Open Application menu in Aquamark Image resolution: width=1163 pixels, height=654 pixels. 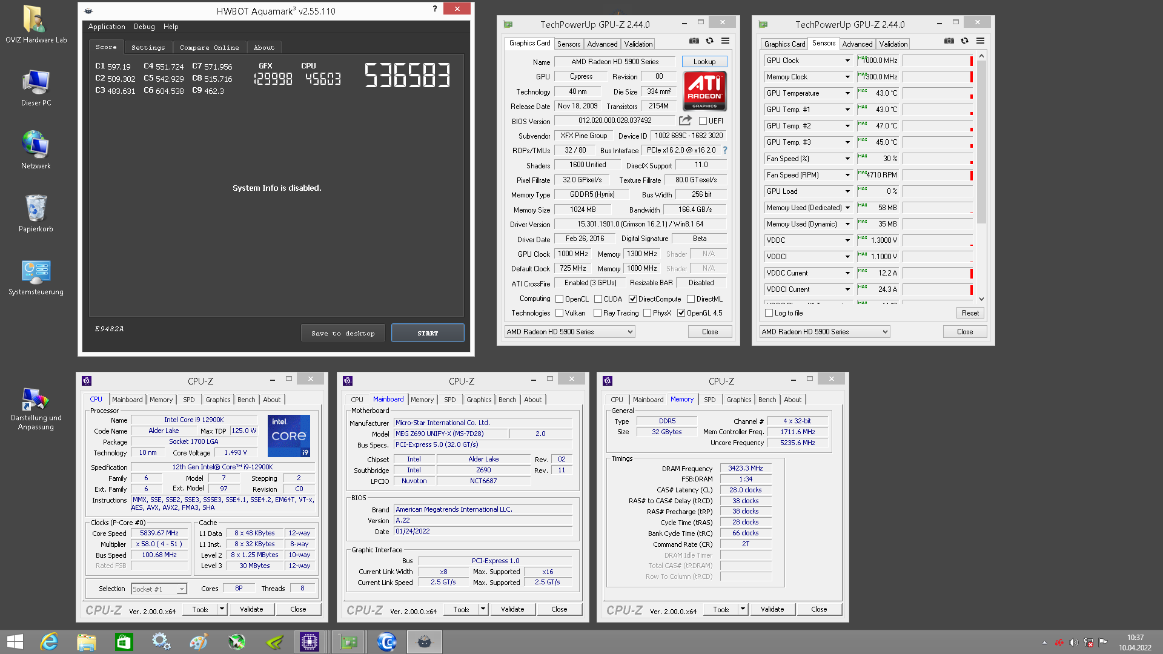(107, 27)
